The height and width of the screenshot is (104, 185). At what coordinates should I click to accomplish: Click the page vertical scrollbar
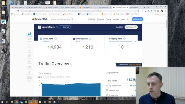pos(166,24)
